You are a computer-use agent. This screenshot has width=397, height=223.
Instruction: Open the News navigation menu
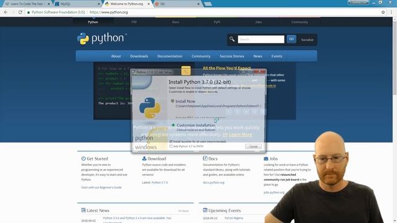(258, 56)
